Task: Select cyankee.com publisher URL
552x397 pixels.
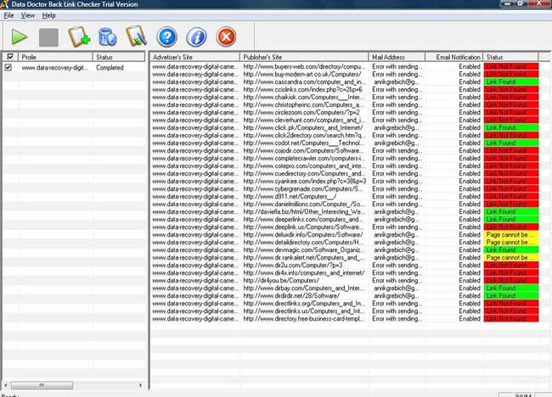Action: click(305, 182)
